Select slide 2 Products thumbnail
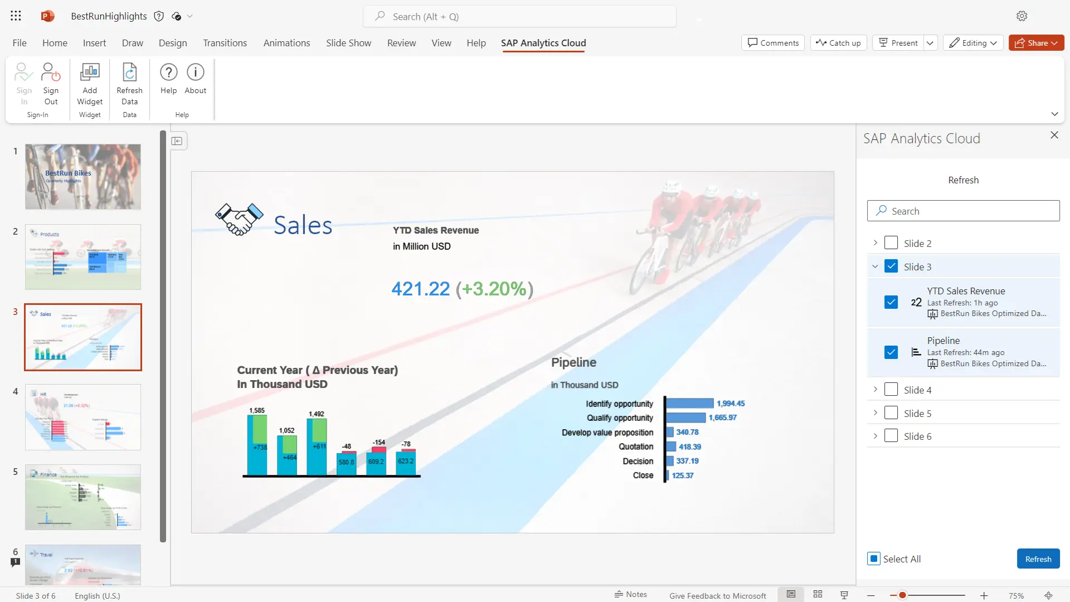This screenshot has width=1070, height=602. coord(83,257)
